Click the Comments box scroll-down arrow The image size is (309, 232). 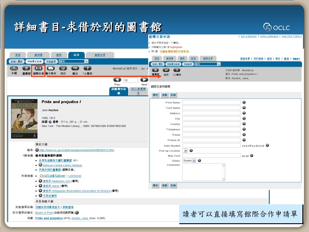coord(223,179)
